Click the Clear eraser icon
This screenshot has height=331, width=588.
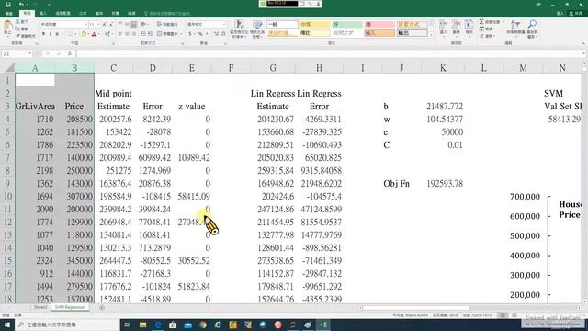click(x=481, y=36)
